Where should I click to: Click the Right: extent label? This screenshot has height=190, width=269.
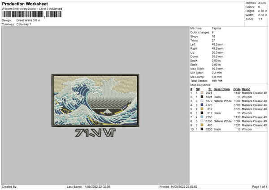pyautogui.click(x=194, y=48)
